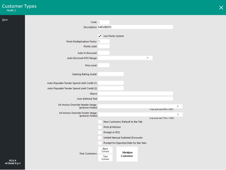
Task: Toggle the Use Points System checkbox
Action: 100,36
